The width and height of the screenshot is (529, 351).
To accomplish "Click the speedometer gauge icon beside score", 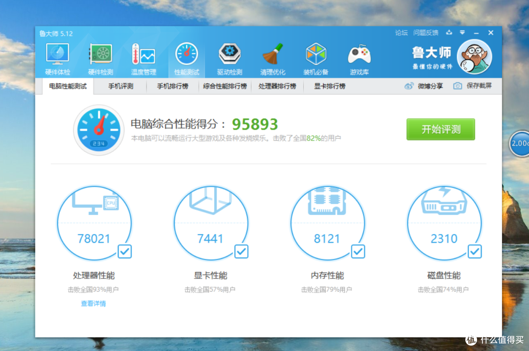I will click(99, 130).
